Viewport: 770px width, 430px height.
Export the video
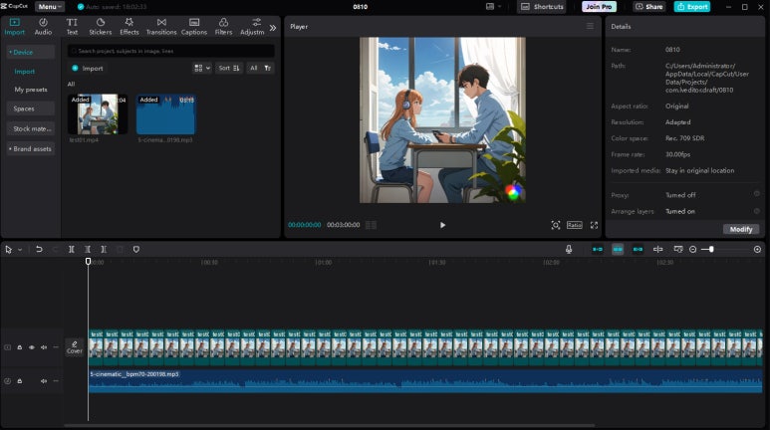[x=692, y=6]
